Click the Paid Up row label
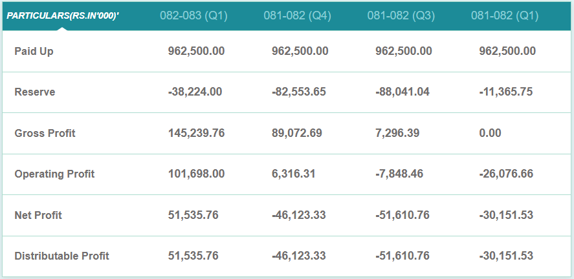This screenshot has width=574, height=279. pos(34,51)
